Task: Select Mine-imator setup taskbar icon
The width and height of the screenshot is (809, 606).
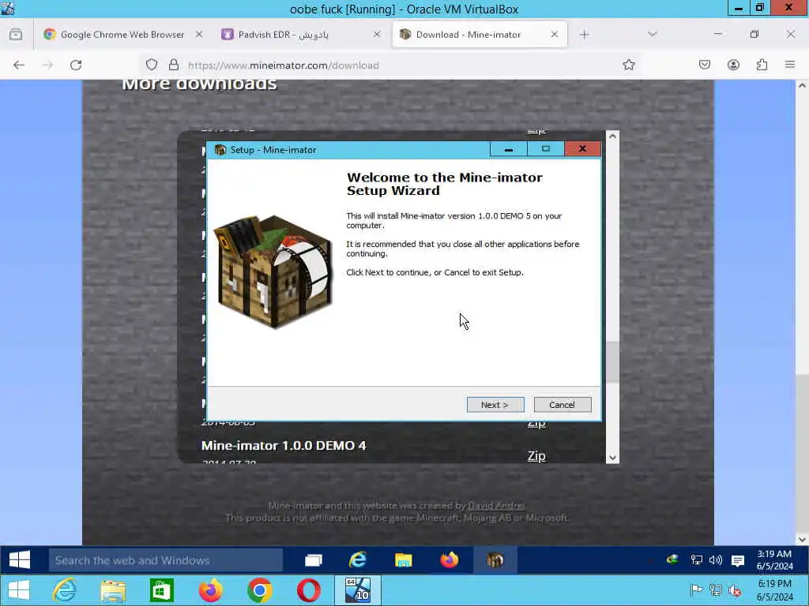Action: coord(495,560)
